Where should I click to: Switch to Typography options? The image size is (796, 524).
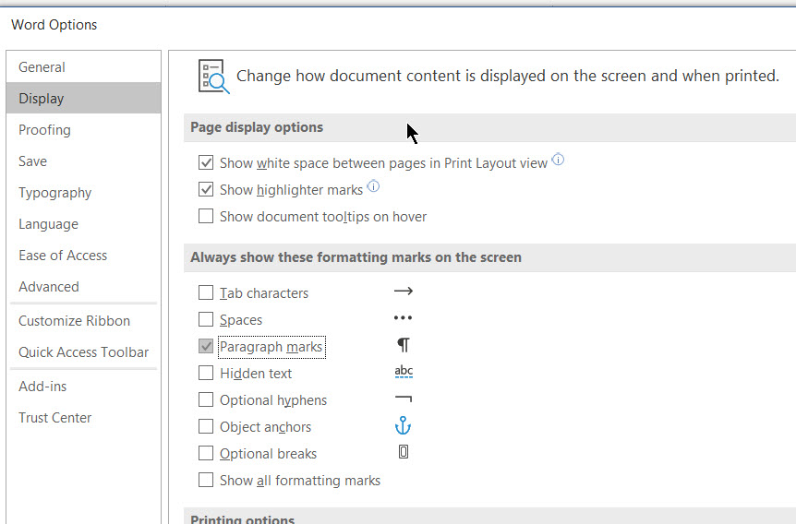click(84, 193)
